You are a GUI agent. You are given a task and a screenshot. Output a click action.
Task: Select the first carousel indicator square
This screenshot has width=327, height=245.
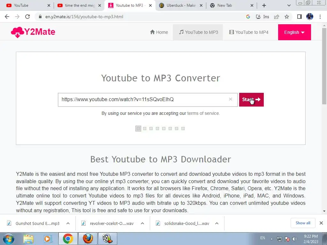pyautogui.click(x=138, y=129)
